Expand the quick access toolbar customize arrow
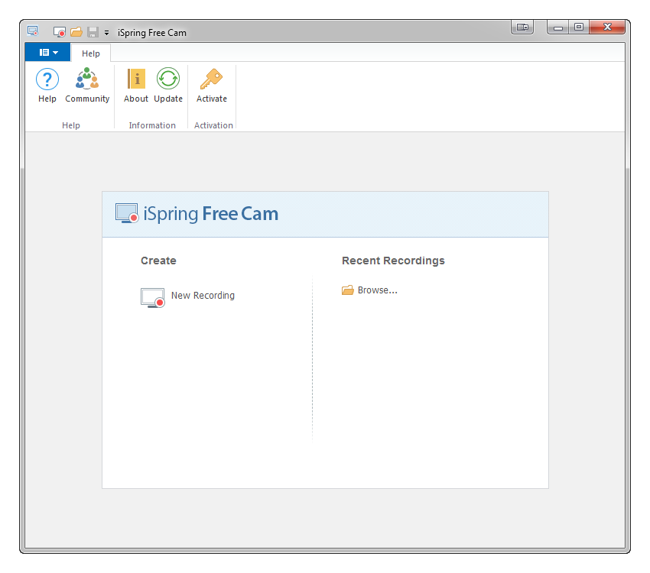This screenshot has height=573, width=650. coord(106,32)
